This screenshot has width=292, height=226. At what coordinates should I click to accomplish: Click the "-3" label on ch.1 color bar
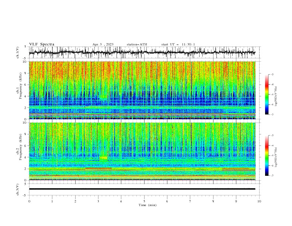pos(272,74)
